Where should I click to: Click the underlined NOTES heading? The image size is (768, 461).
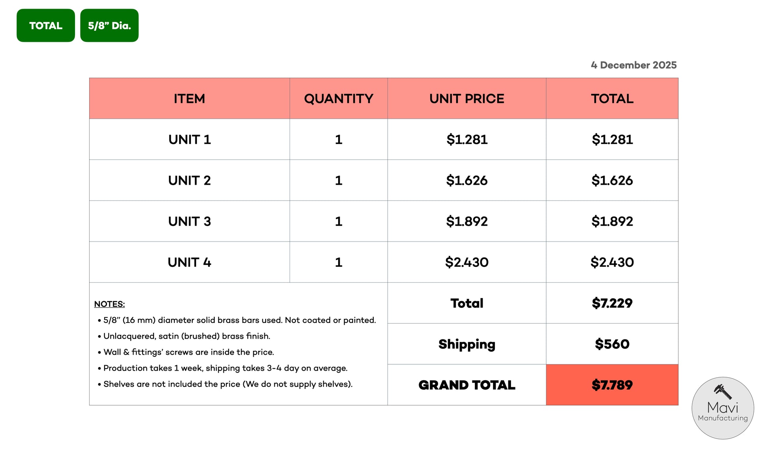click(x=109, y=304)
